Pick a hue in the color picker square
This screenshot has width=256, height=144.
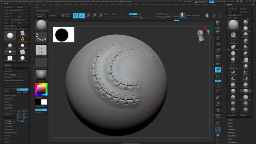tap(41, 89)
